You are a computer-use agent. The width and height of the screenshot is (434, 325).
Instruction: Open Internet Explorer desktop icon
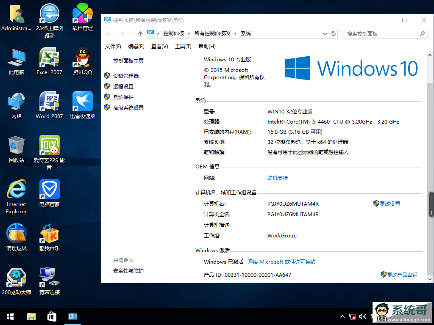pos(17,197)
